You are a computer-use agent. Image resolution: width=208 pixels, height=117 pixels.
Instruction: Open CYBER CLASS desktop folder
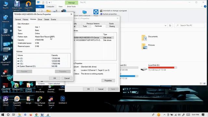tap(28, 87)
